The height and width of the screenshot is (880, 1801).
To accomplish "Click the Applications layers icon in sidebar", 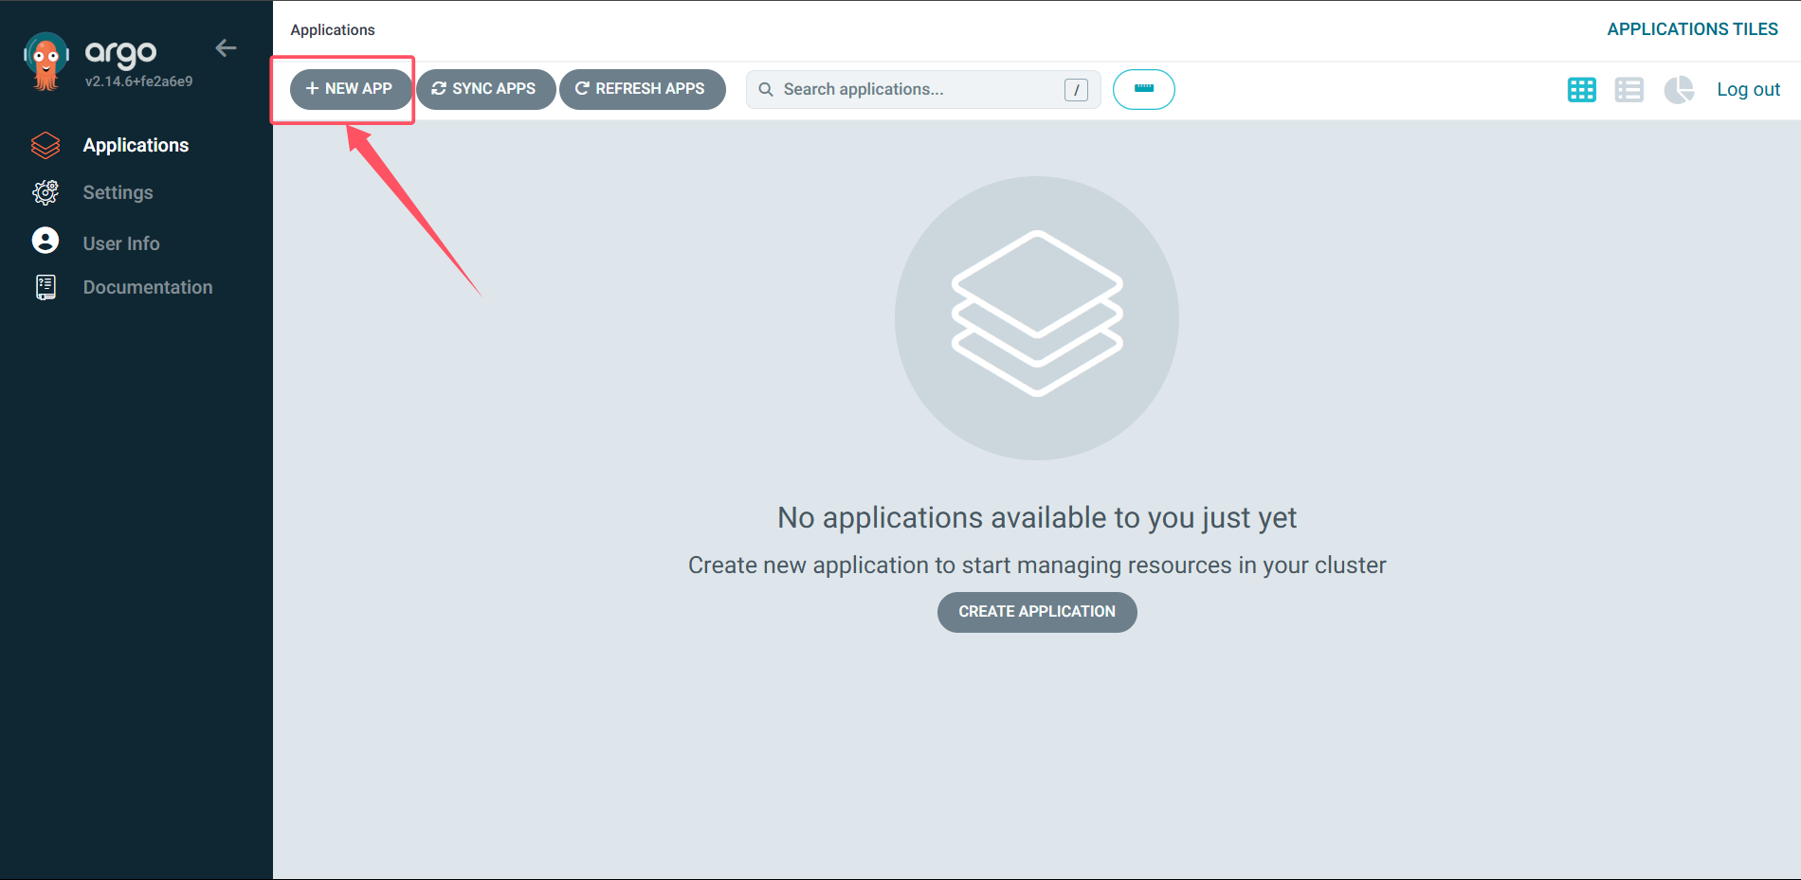I will (45, 145).
